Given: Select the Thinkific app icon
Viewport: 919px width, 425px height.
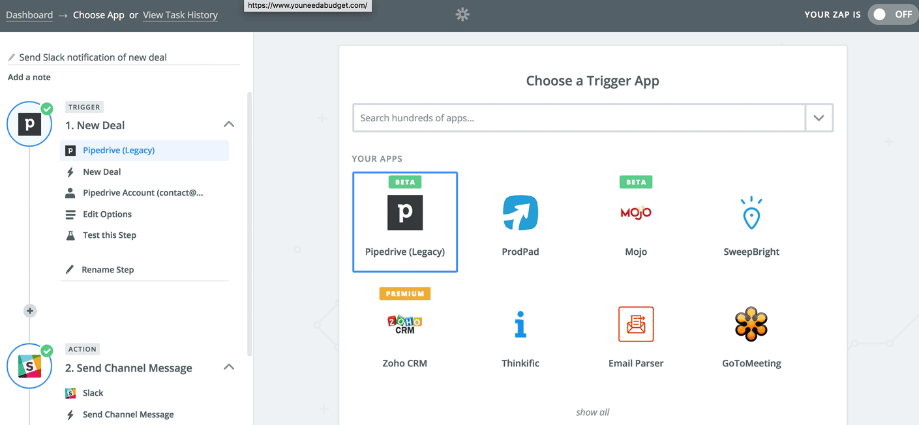Looking at the screenshot, I should click(520, 324).
